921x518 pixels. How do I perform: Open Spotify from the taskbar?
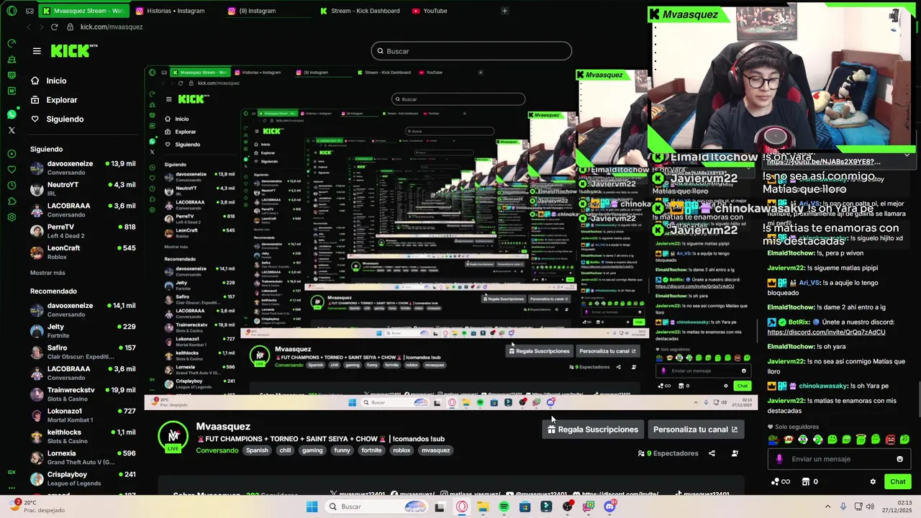coord(504,506)
